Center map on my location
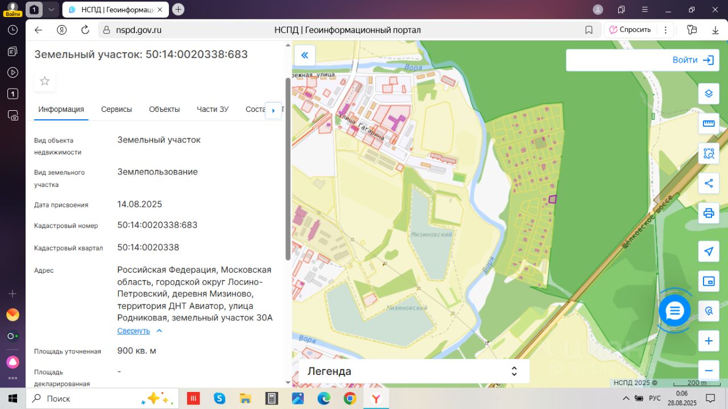728x409 pixels. 709,252
